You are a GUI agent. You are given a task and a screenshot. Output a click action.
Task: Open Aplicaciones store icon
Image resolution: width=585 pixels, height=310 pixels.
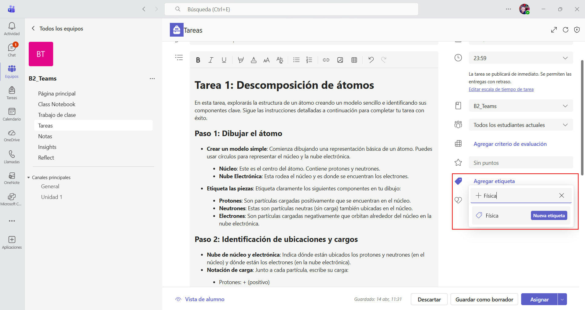(x=12, y=243)
